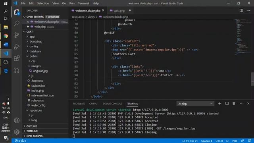The width and height of the screenshot is (254, 143).
Task: Collapse the public folder
Action: [33, 56]
